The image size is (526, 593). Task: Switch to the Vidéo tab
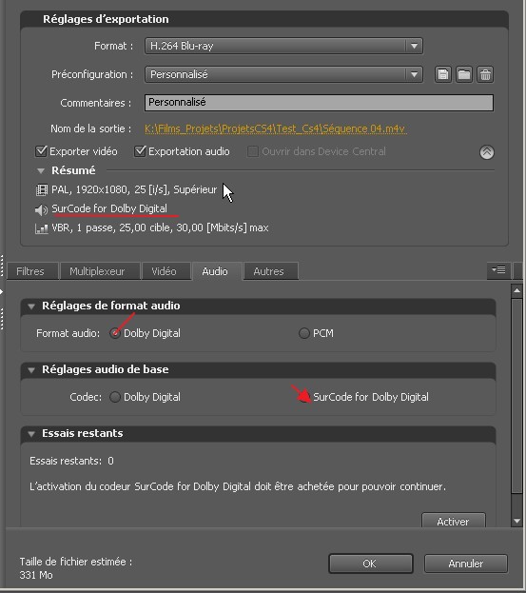click(x=164, y=271)
